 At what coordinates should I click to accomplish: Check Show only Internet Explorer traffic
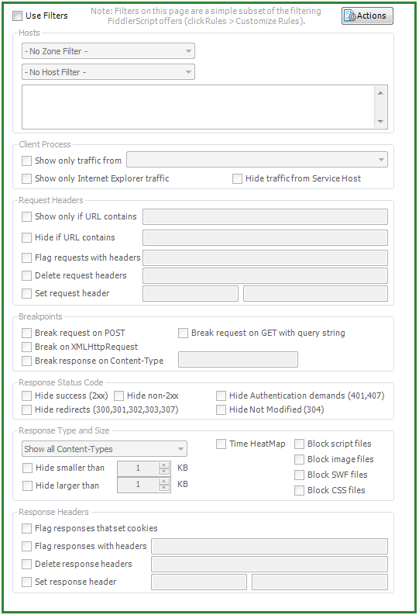(26, 179)
